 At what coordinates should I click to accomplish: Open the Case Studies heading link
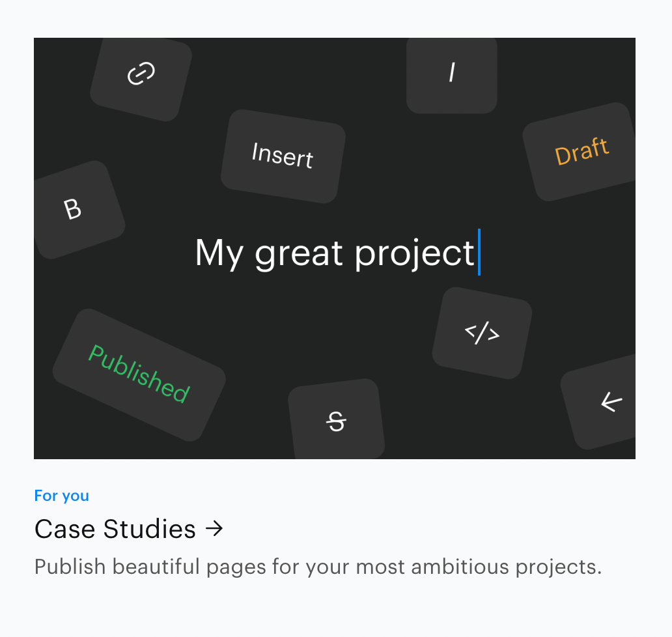pos(115,529)
